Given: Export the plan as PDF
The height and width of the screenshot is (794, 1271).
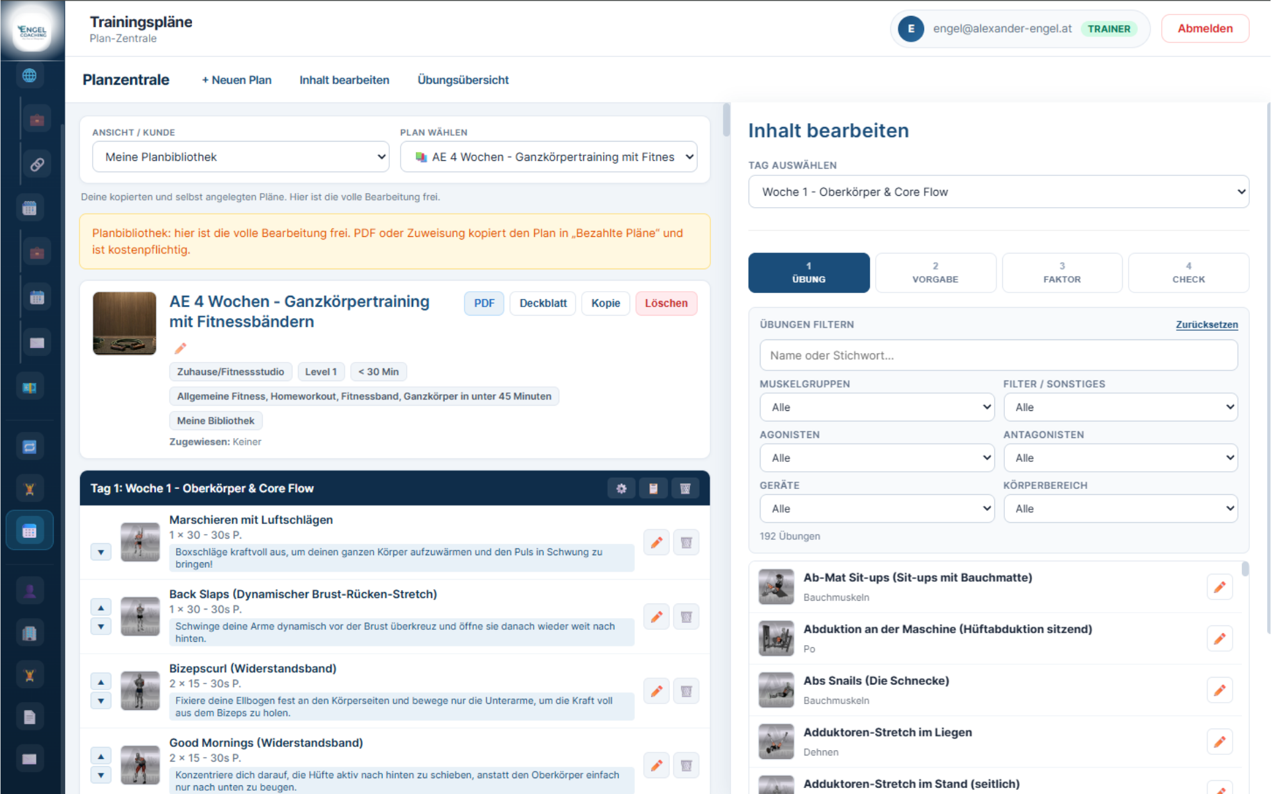Looking at the screenshot, I should click(x=484, y=303).
